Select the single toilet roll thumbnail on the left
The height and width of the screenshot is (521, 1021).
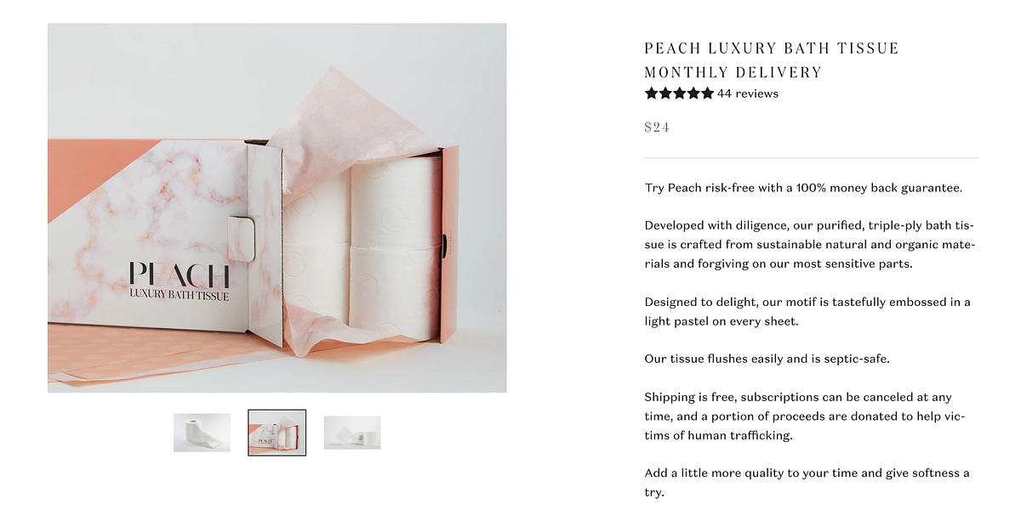click(x=202, y=433)
